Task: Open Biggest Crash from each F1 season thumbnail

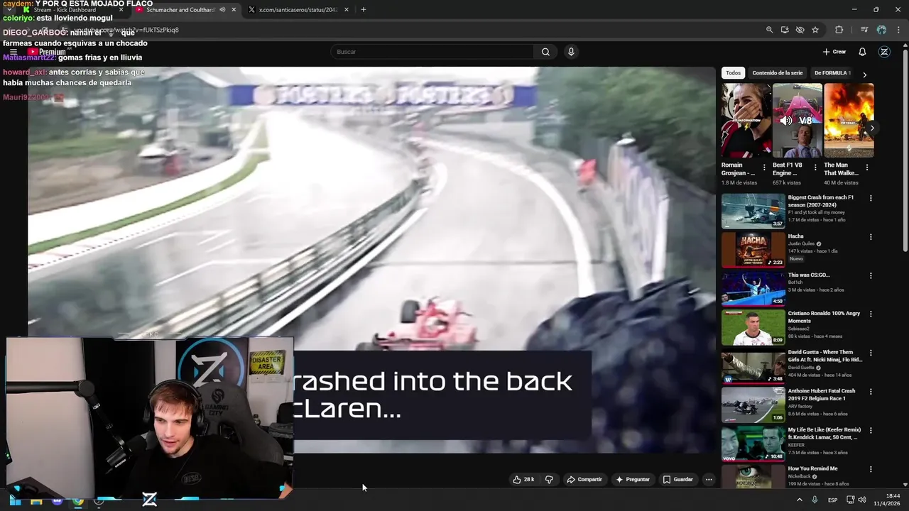Action: (753, 211)
